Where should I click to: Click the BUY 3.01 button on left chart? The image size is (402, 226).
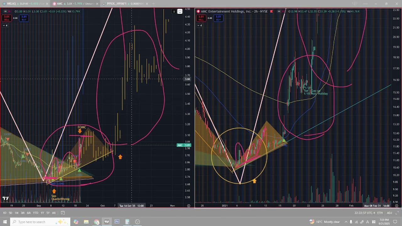click(x=24, y=18)
